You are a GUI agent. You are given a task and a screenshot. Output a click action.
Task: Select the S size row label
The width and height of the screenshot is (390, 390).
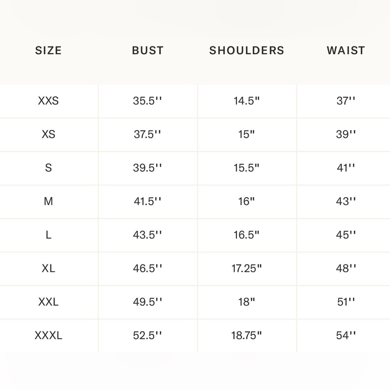coord(48,168)
